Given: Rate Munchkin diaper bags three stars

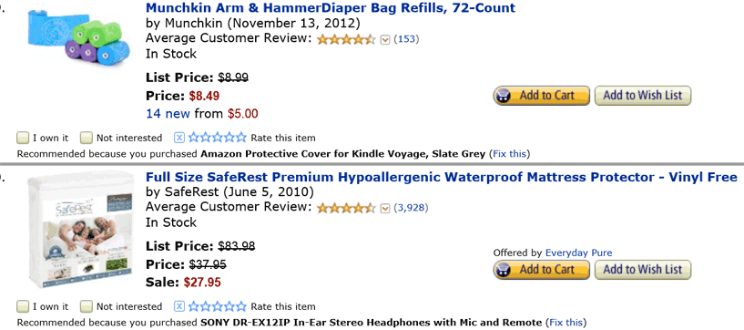Looking at the screenshot, I should (218, 138).
